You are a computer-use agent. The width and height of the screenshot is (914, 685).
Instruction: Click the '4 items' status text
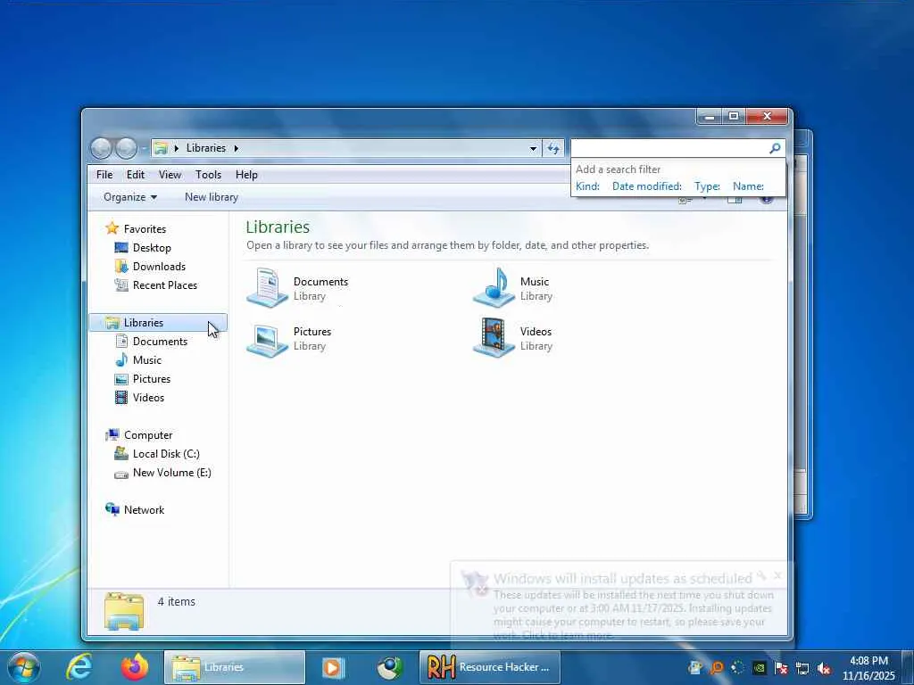[177, 602]
